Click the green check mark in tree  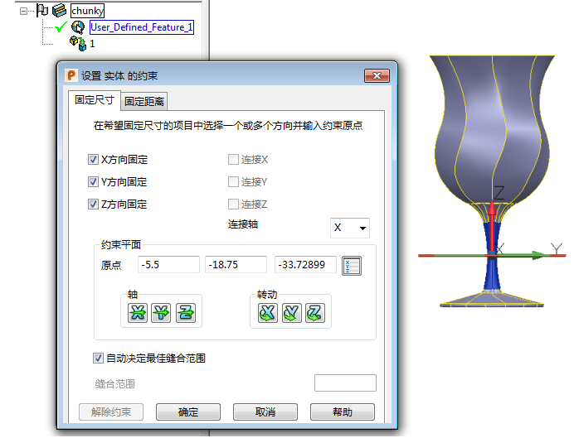coord(61,27)
